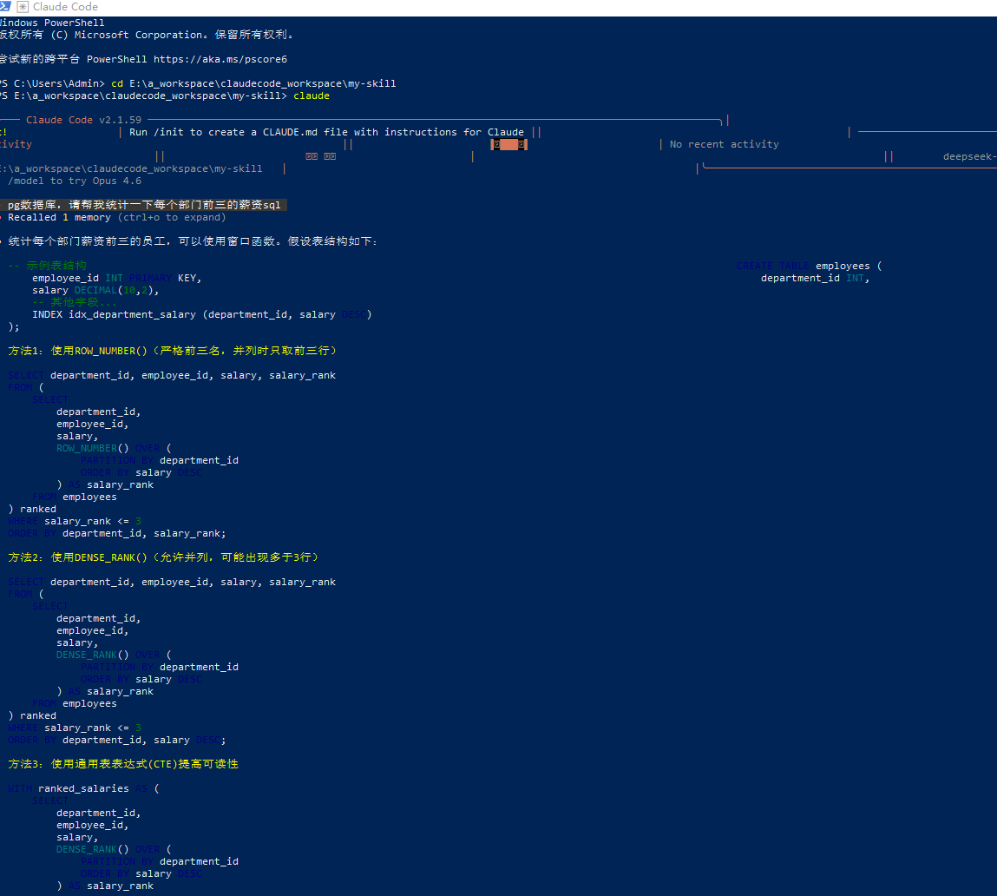The image size is (997, 896).
Task: Click the workspace path "E:\a_workspace\claudecode_workspace\my-skill" in the banner
Action: [x=131, y=169]
